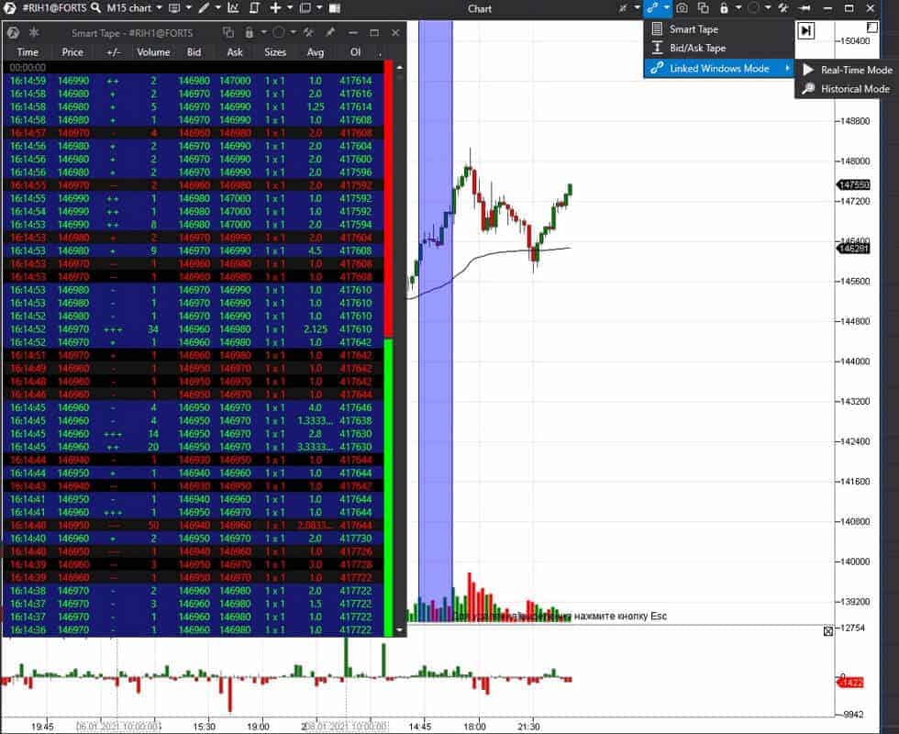Open the indicators chart icon
Screen dimensions: 899x734
coord(233,8)
